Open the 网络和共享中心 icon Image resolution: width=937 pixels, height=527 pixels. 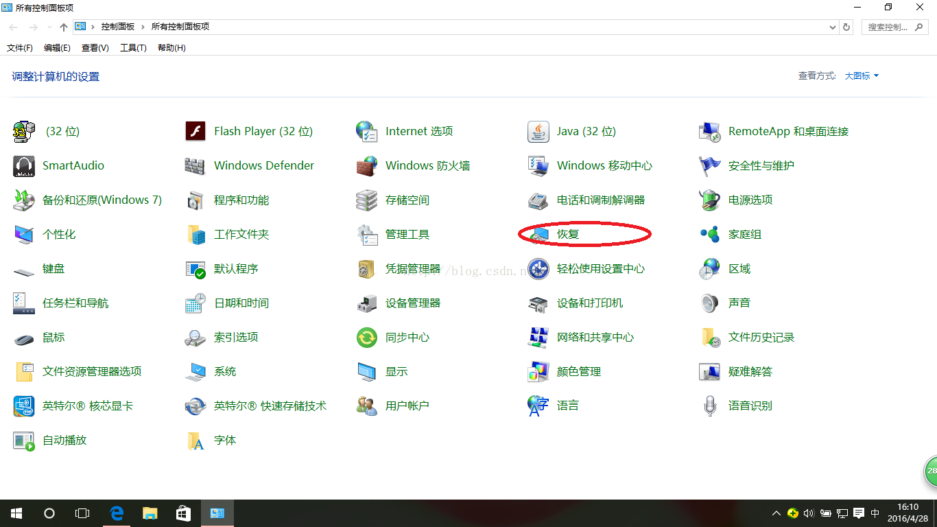point(538,337)
